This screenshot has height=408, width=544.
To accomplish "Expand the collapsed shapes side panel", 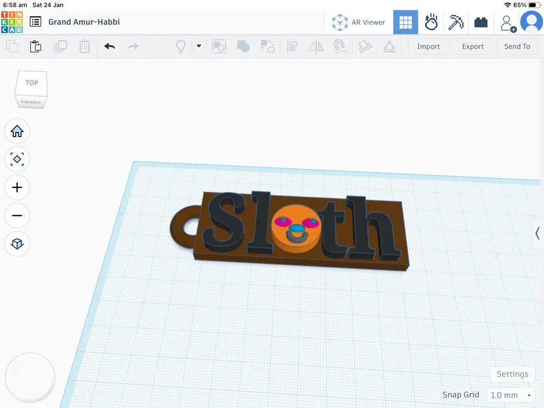I will [537, 233].
